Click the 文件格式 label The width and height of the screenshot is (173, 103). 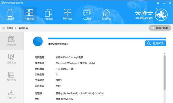click(x=39, y=80)
